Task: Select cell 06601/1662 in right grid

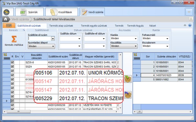Action: coord(167,80)
